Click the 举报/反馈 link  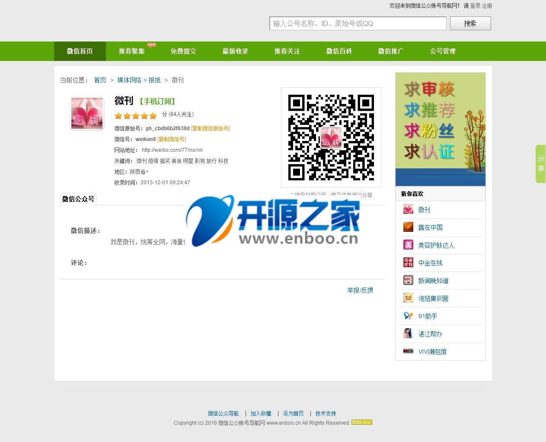360,290
